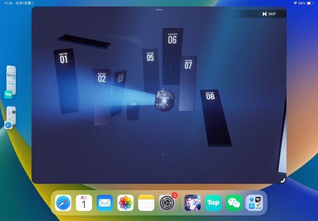318x221 pixels.
Task: Select the ANCHOR 08 panel
Action: 216,118
